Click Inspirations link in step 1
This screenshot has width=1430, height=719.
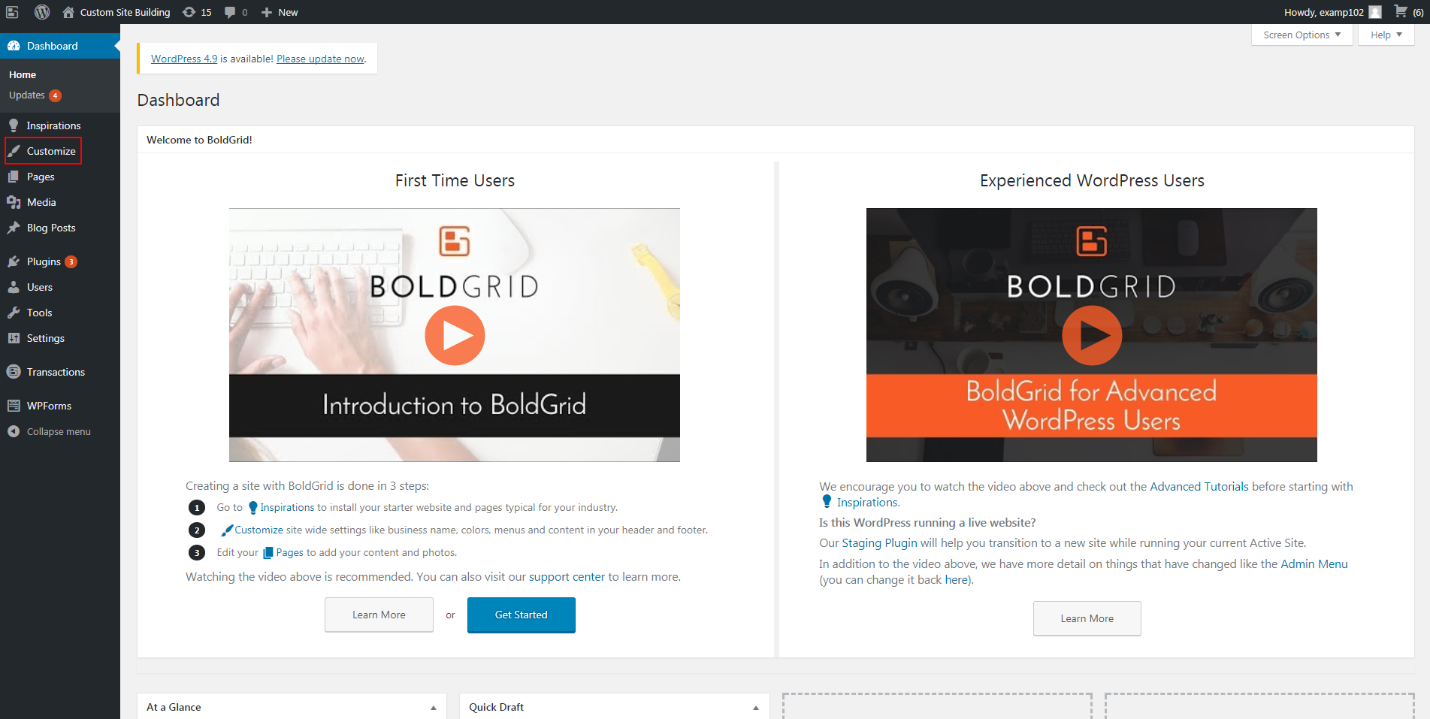(x=287, y=508)
